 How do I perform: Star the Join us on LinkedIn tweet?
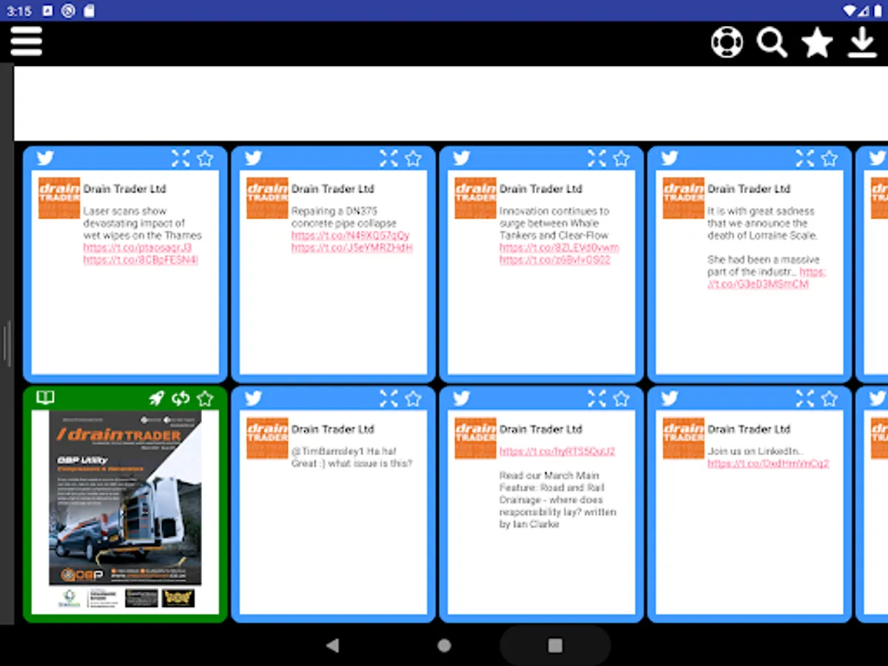pyautogui.click(x=829, y=398)
